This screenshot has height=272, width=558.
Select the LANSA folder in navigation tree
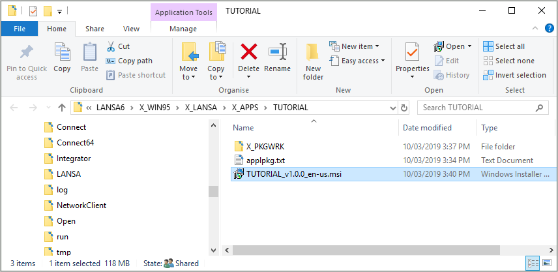click(63, 174)
